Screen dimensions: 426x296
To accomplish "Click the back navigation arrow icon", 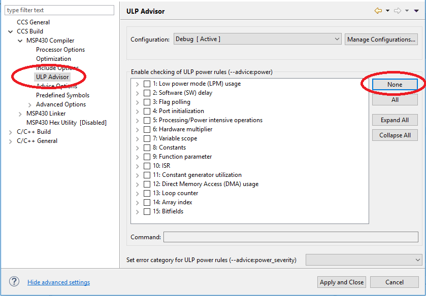I will [x=378, y=11].
